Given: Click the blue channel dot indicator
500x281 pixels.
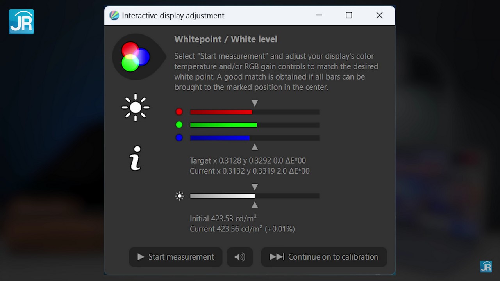Looking at the screenshot, I should pyautogui.click(x=179, y=138).
